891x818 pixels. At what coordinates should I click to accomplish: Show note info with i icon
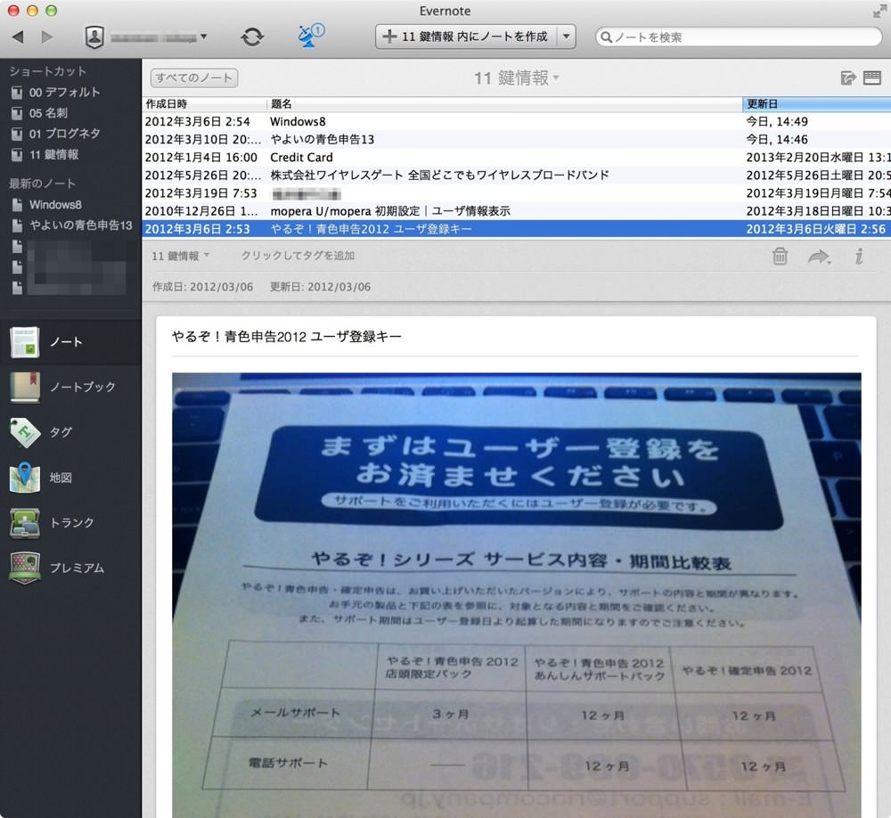(x=859, y=257)
